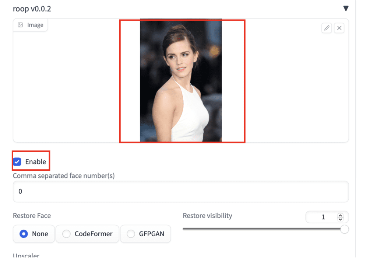The height and width of the screenshot is (268, 377).
Task: Select CodeFormer restore face option
Action: click(x=88, y=234)
